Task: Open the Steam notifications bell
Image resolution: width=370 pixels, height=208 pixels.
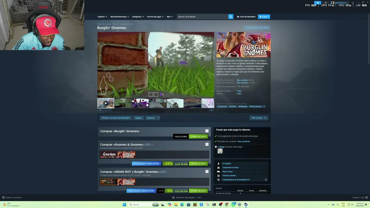Action: (x=326, y=3)
